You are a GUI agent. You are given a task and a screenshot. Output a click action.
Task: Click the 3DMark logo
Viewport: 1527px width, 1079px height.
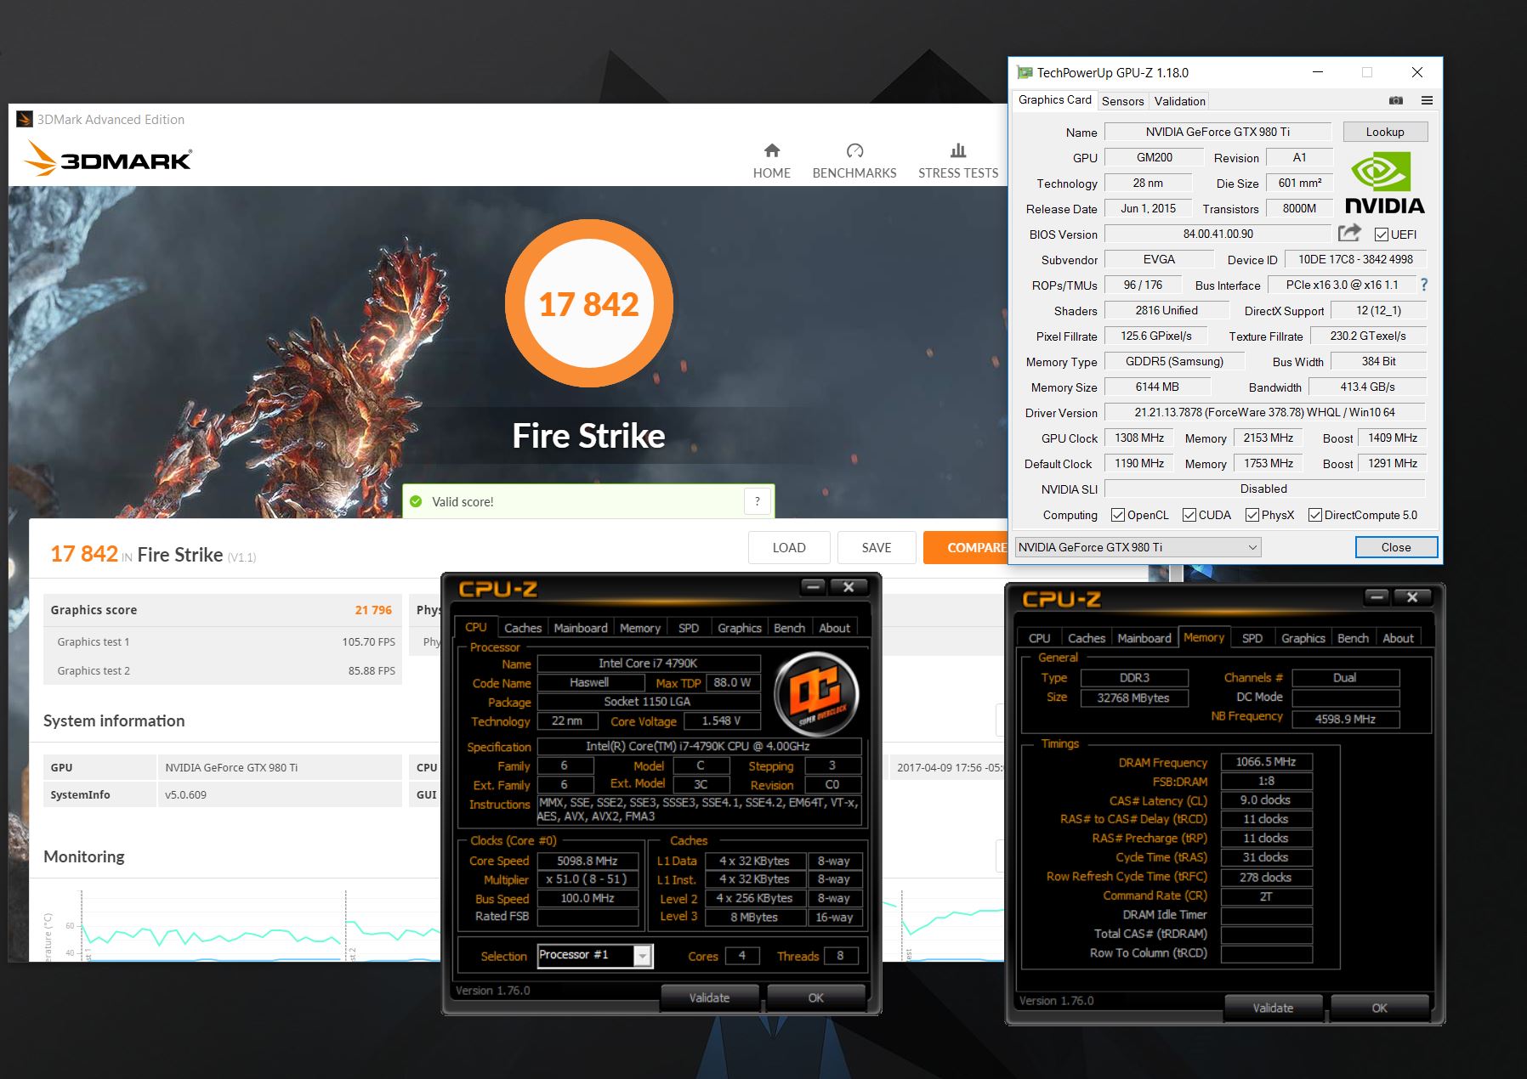pyautogui.click(x=109, y=159)
